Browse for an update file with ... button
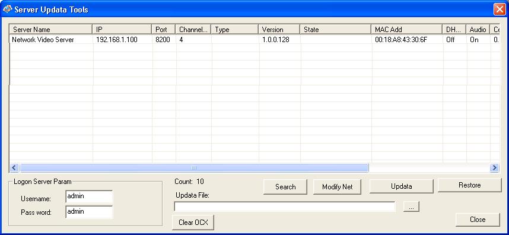 point(411,207)
